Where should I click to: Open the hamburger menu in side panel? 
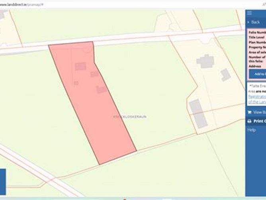pyautogui.click(x=249, y=13)
